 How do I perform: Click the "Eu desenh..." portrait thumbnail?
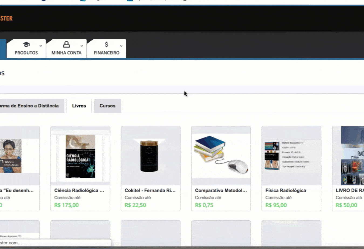pyautogui.click(x=11, y=156)
